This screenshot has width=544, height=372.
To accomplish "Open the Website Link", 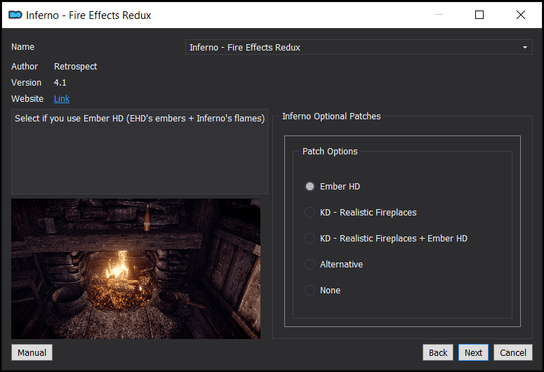I will (x=62, y=99).
